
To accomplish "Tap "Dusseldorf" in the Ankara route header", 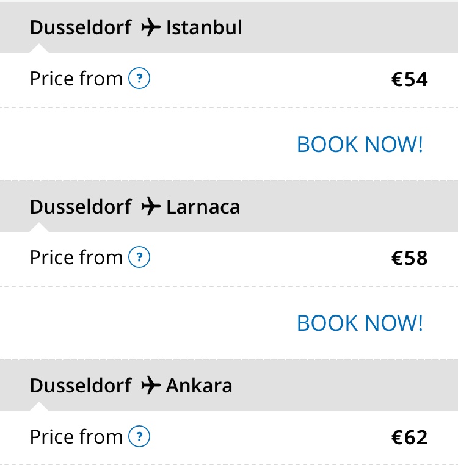I will pyautogui.click(x=81, y=386).
